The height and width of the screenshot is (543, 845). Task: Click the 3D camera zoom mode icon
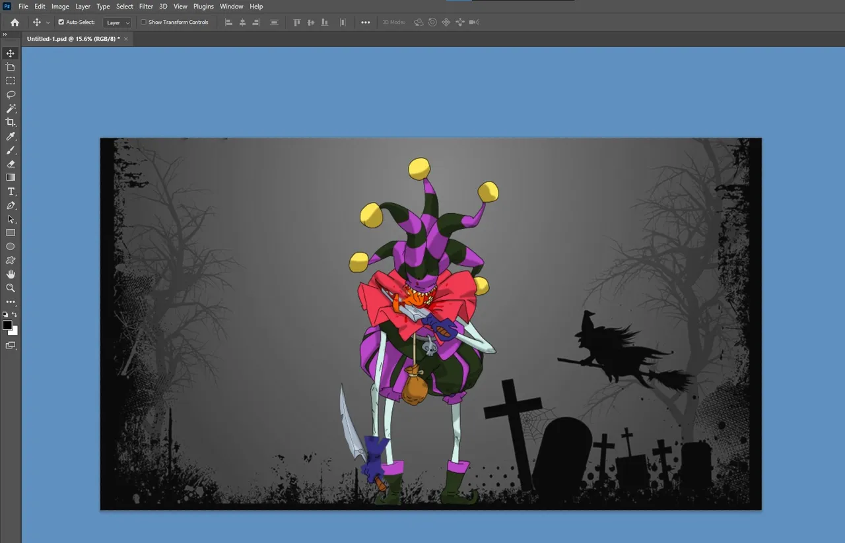[474, 22]
